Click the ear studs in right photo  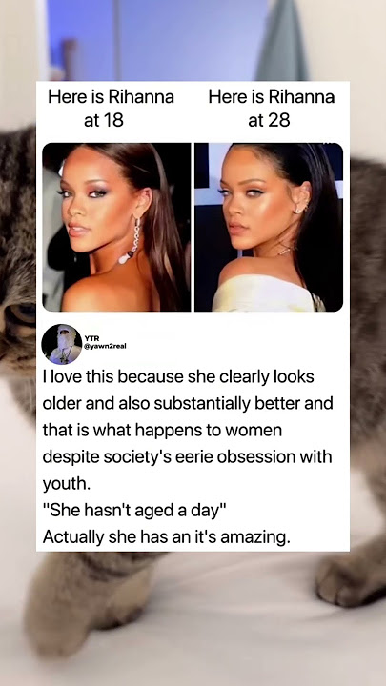[301, 206]
